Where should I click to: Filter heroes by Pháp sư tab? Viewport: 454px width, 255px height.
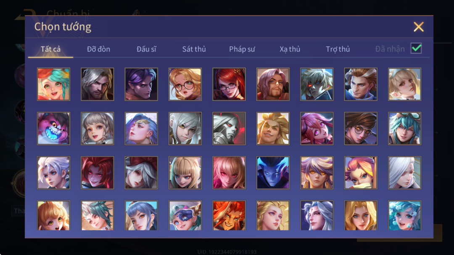[242, 49]
